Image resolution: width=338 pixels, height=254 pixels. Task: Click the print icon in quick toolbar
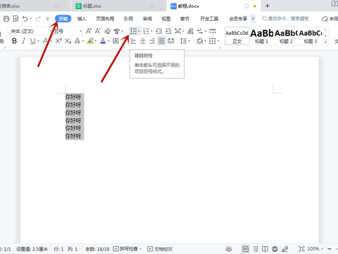tap(6, 19)
